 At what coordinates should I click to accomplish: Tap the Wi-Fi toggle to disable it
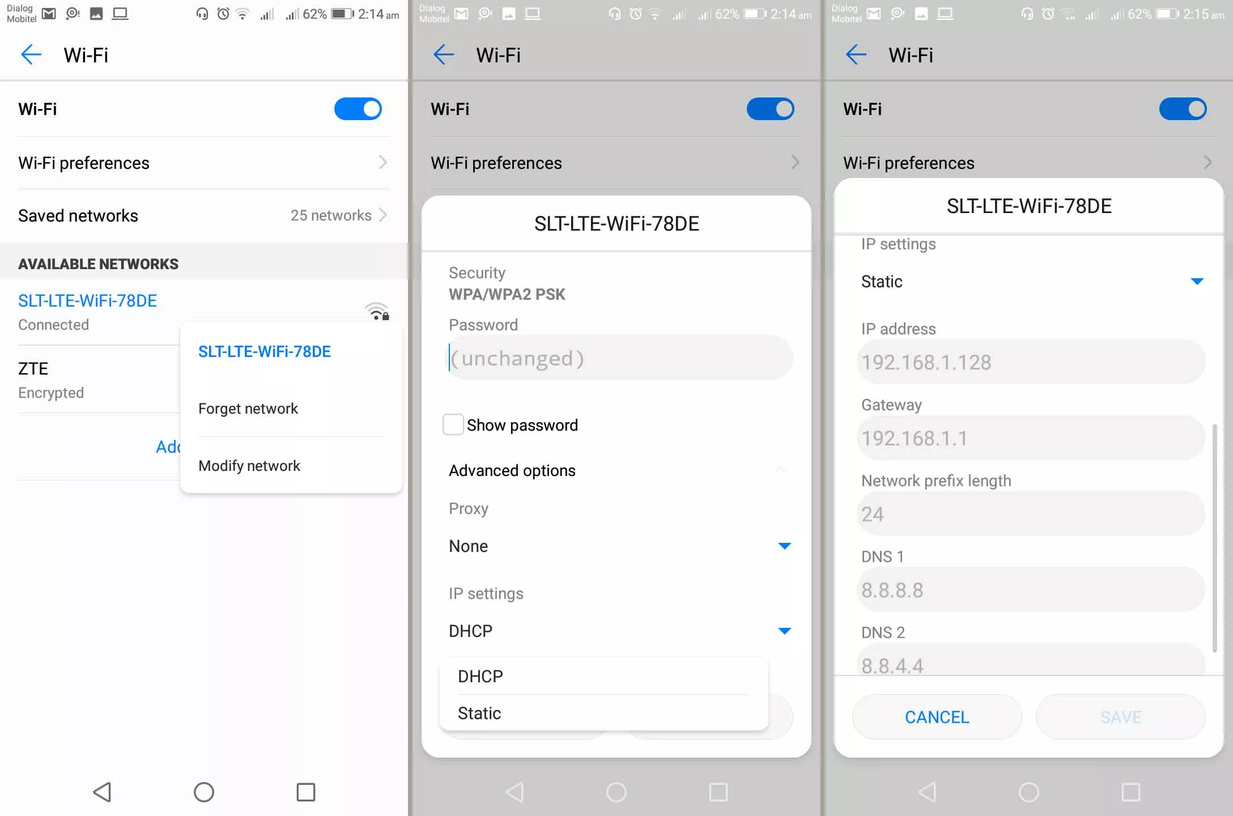pyautogui.click(x=358, y=109)
